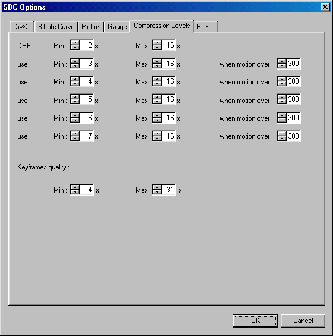Increase Max in the use Min 4 row

[x=157, y=79]
